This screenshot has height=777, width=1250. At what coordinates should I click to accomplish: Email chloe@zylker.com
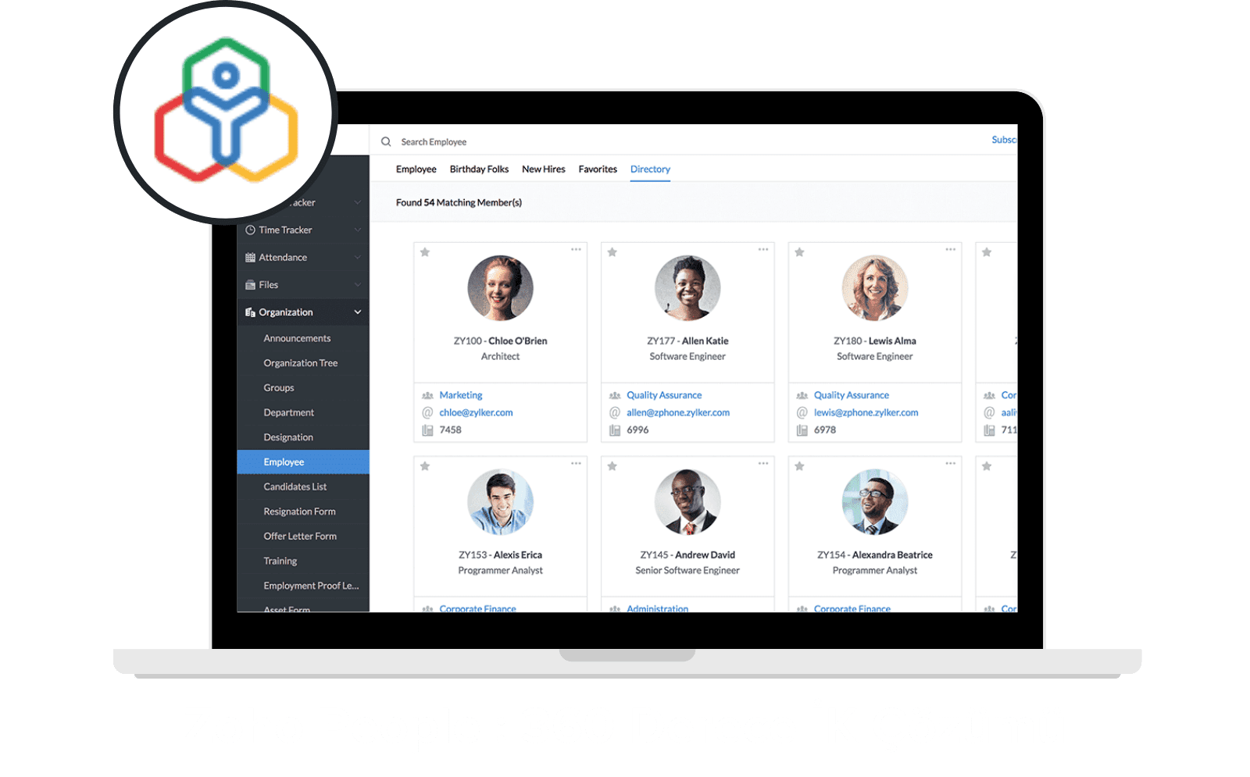pos(476,412)
